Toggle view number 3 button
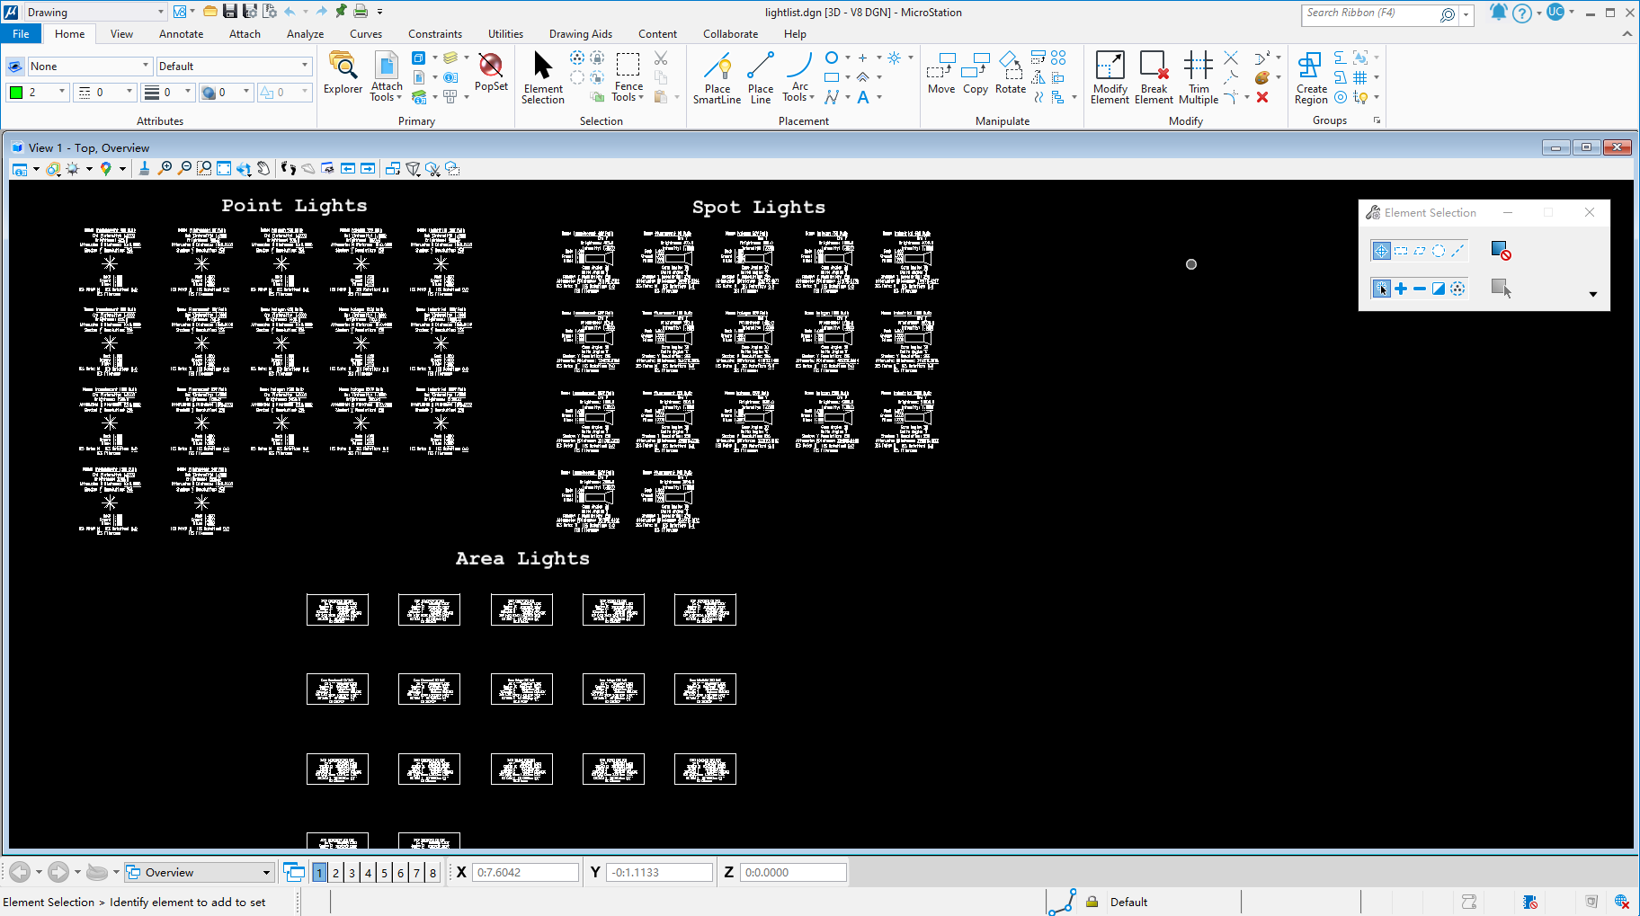 pos(352,873)
